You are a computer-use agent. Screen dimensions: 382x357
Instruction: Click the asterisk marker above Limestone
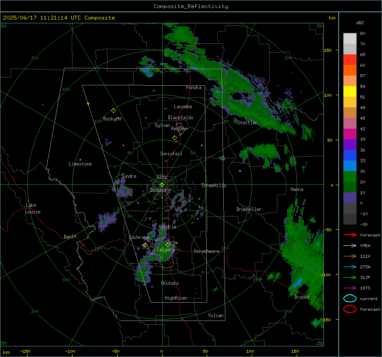(x=80, y=160)
